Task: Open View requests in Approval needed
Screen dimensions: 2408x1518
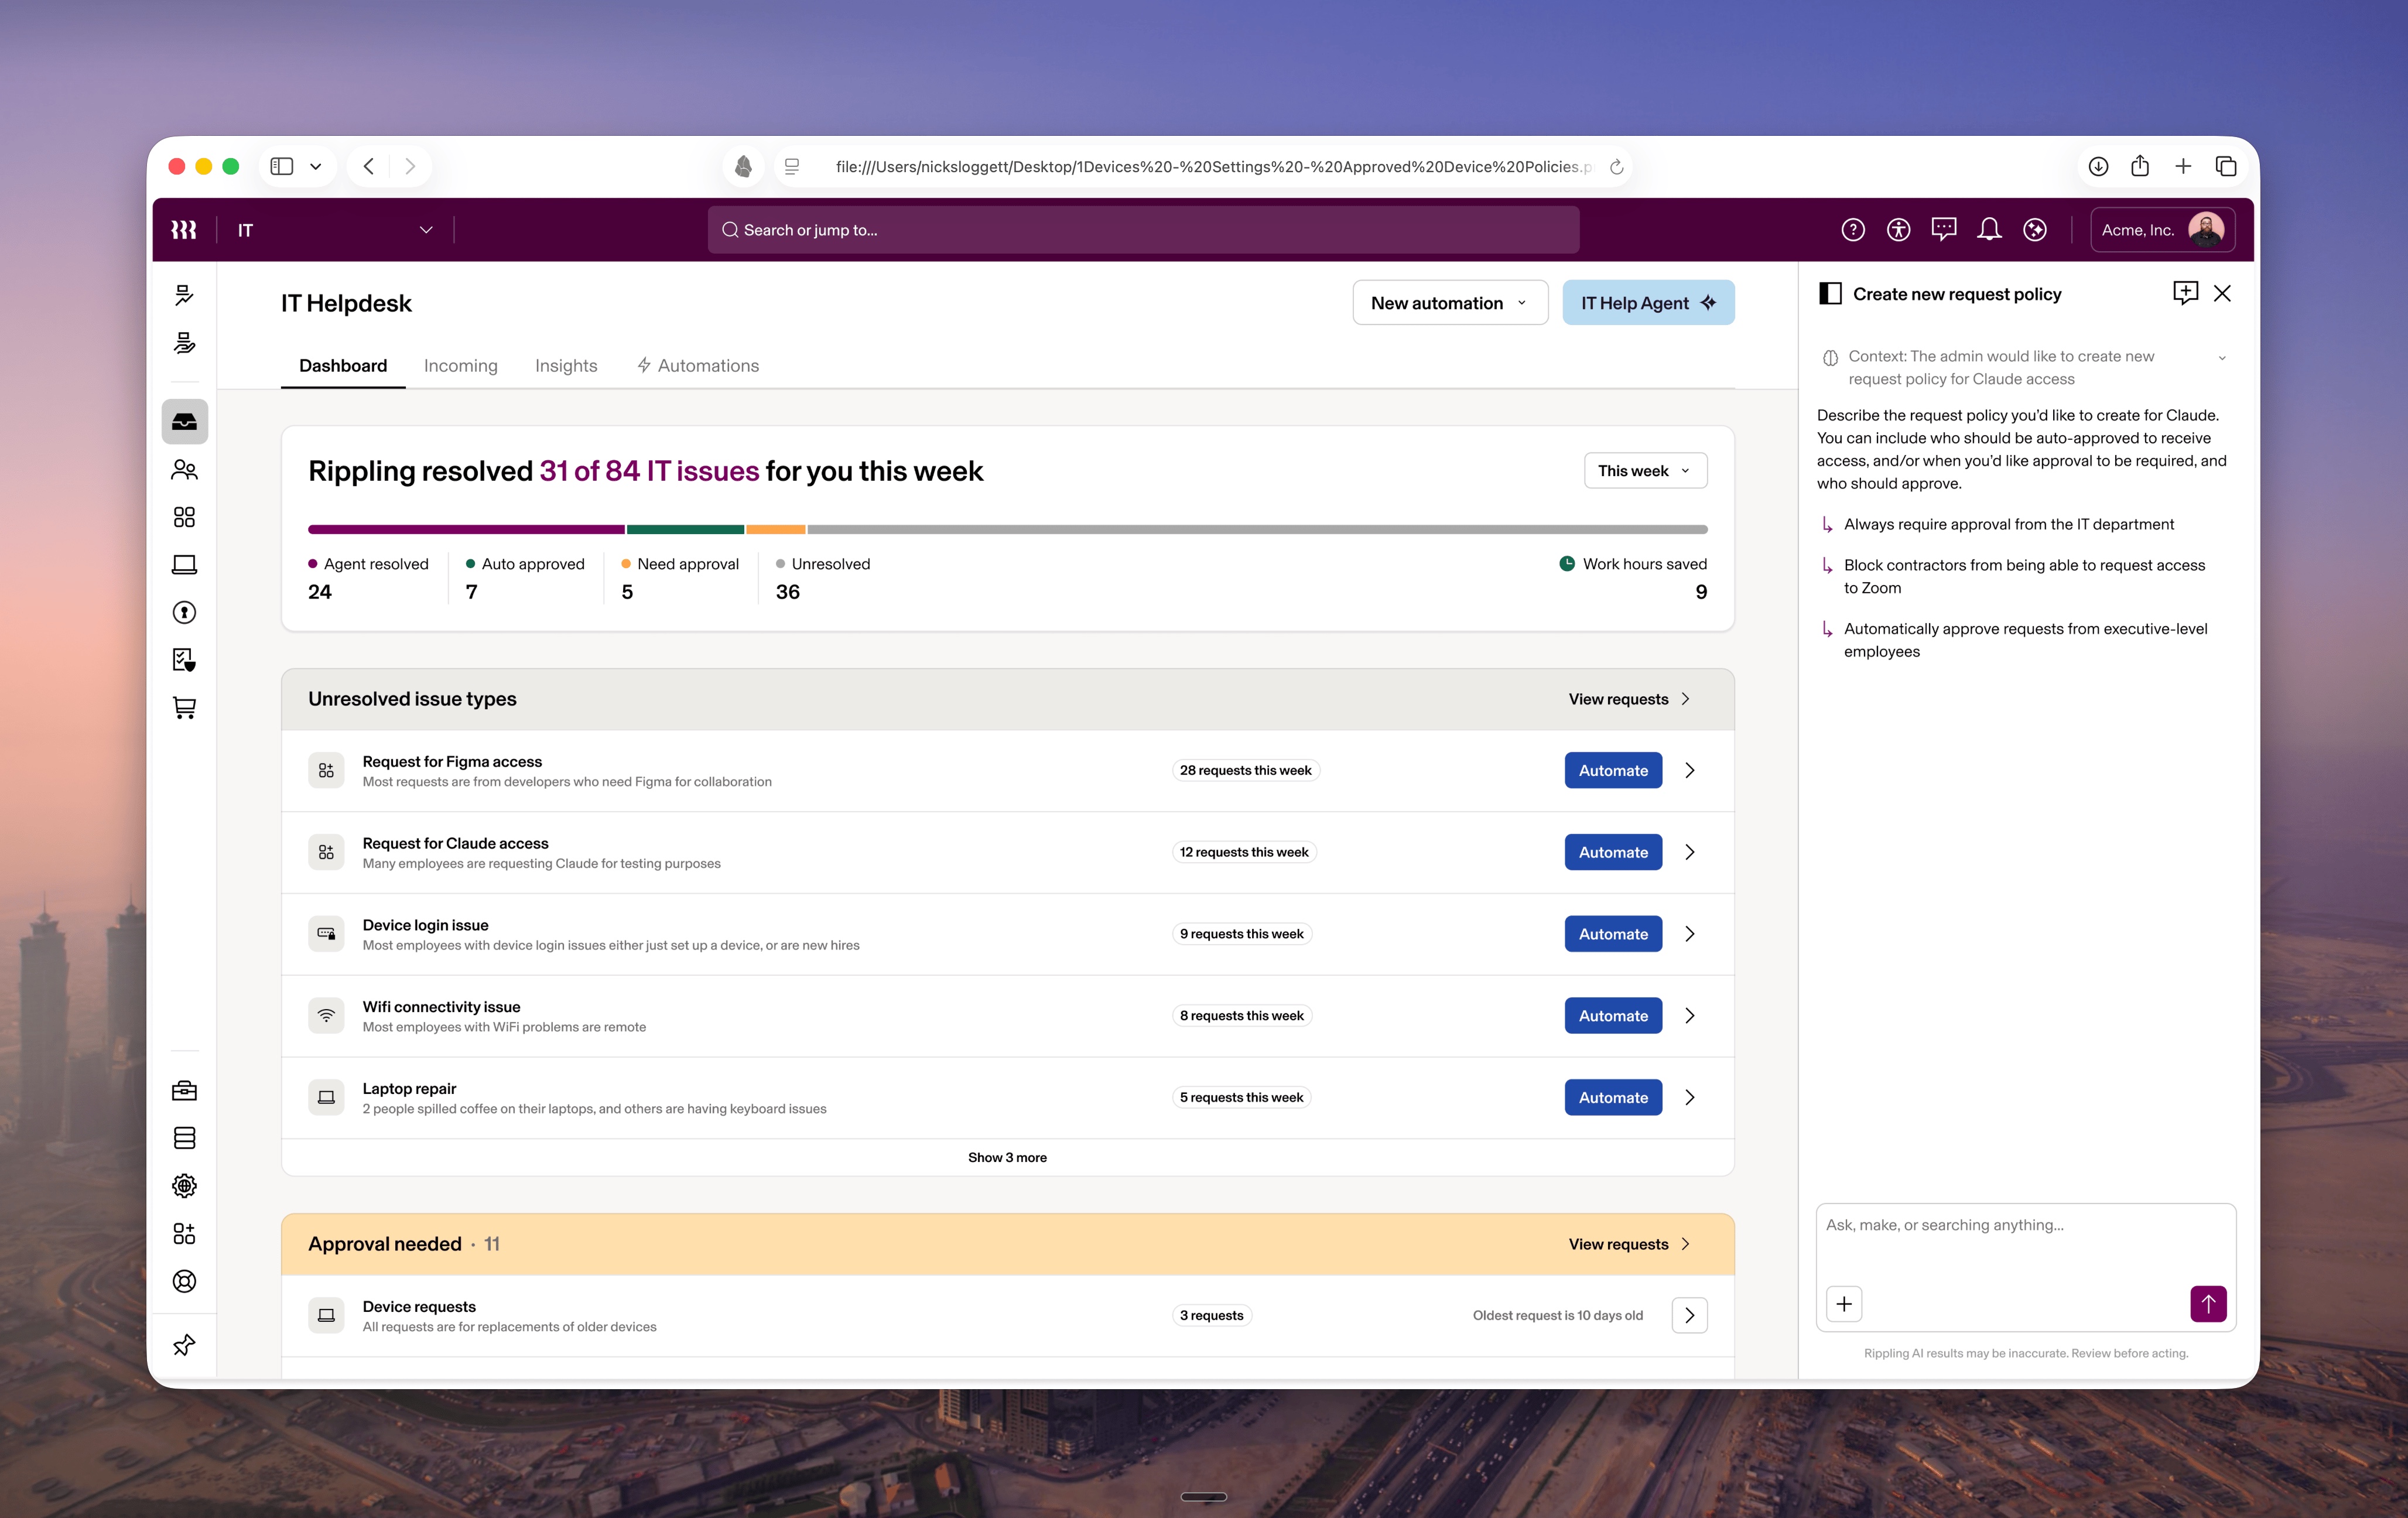Action: (1630, 1244)
